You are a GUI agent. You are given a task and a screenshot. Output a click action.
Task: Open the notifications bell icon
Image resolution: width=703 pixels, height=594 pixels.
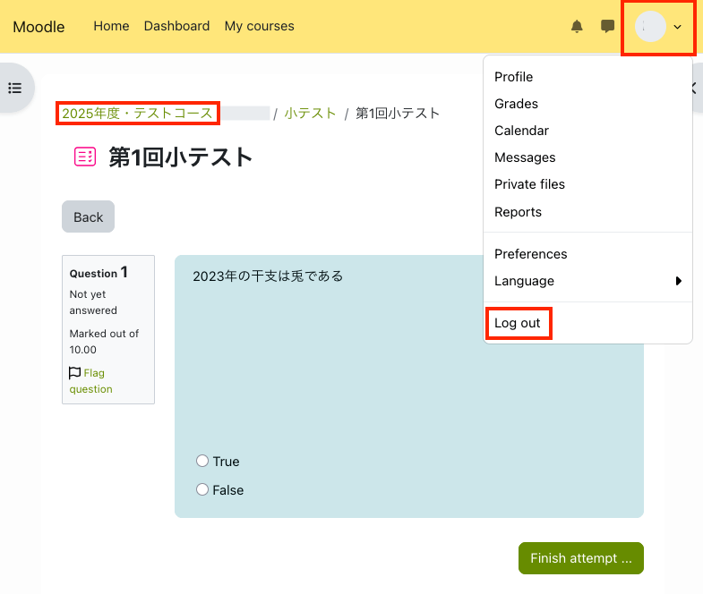(577, 27)
